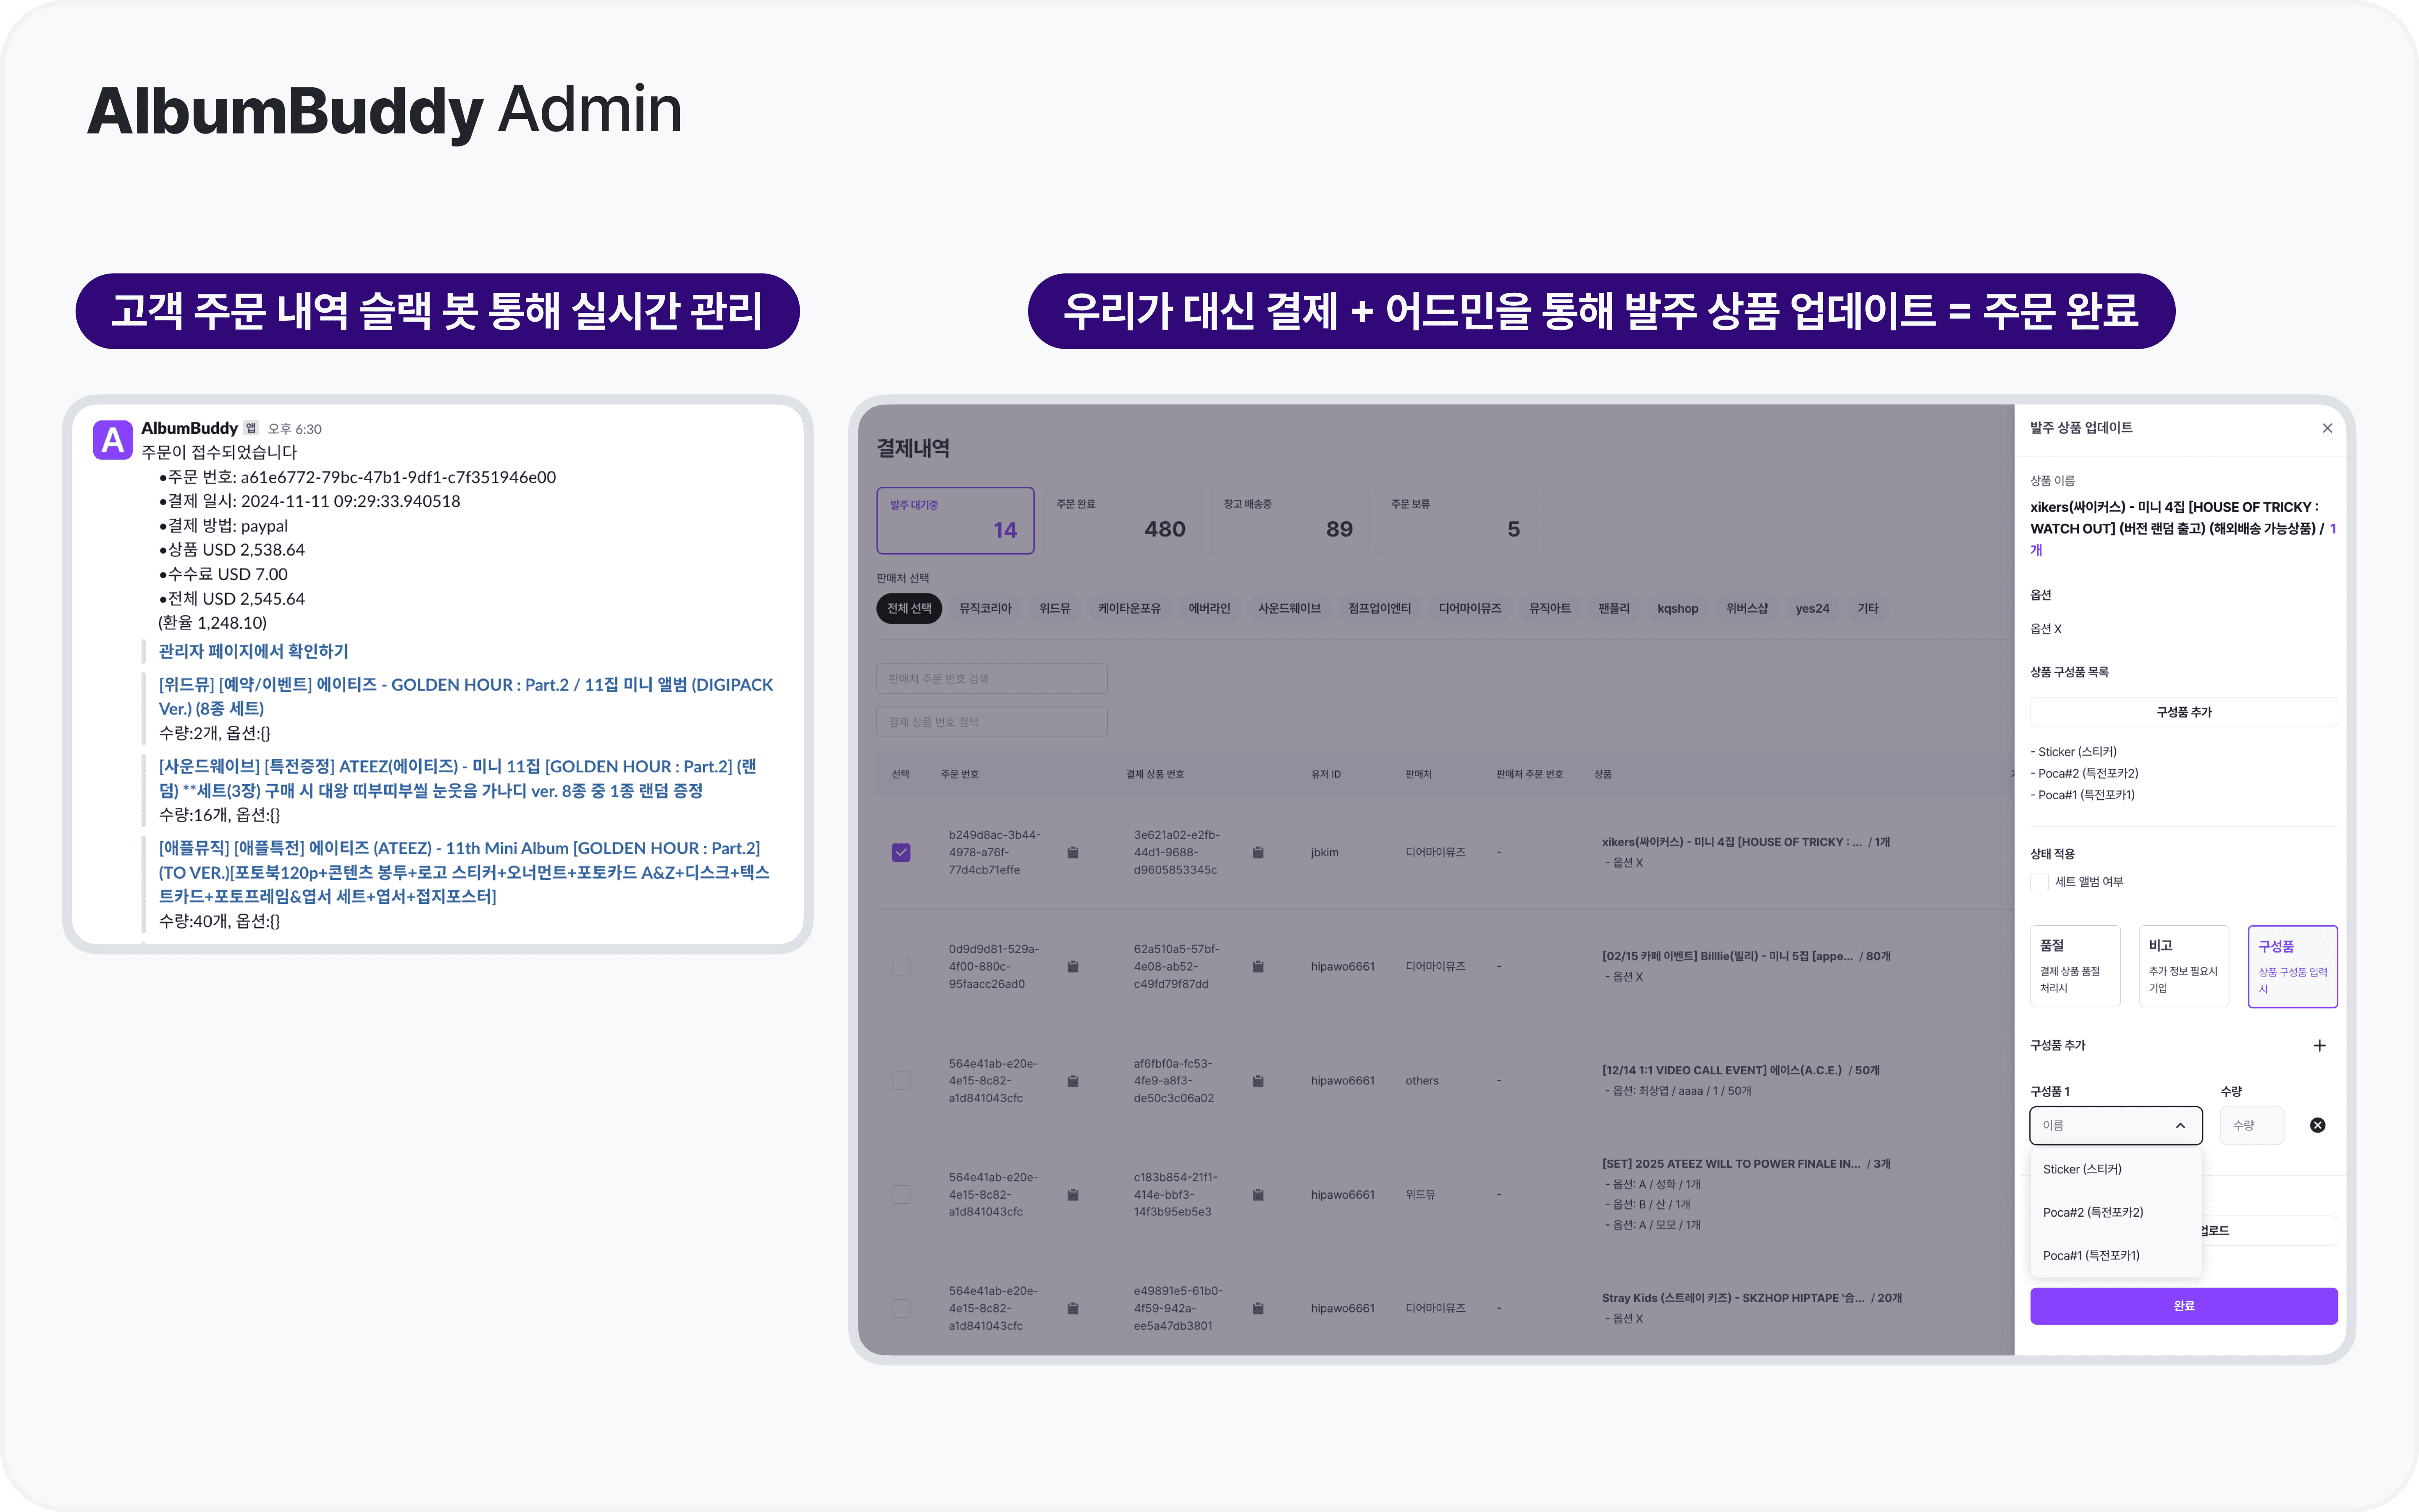
Task: Enable the 세트 앨범 여부 checkbox
Action: pos(2039,881)
